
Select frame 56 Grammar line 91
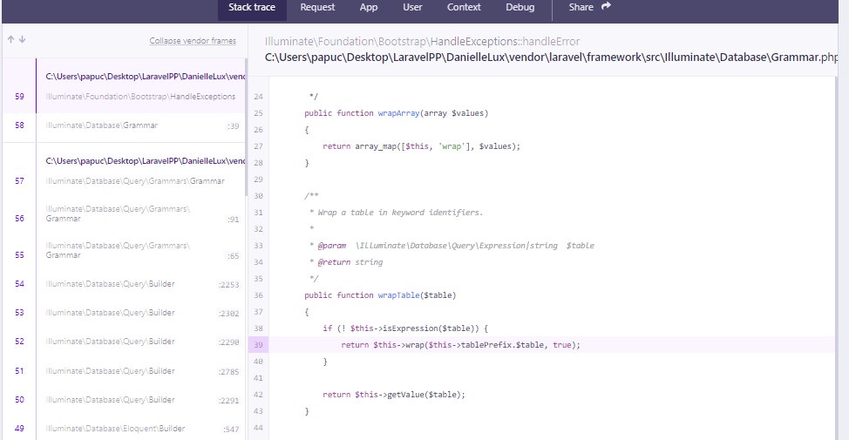pyautogui.click(x=131, y=214)
